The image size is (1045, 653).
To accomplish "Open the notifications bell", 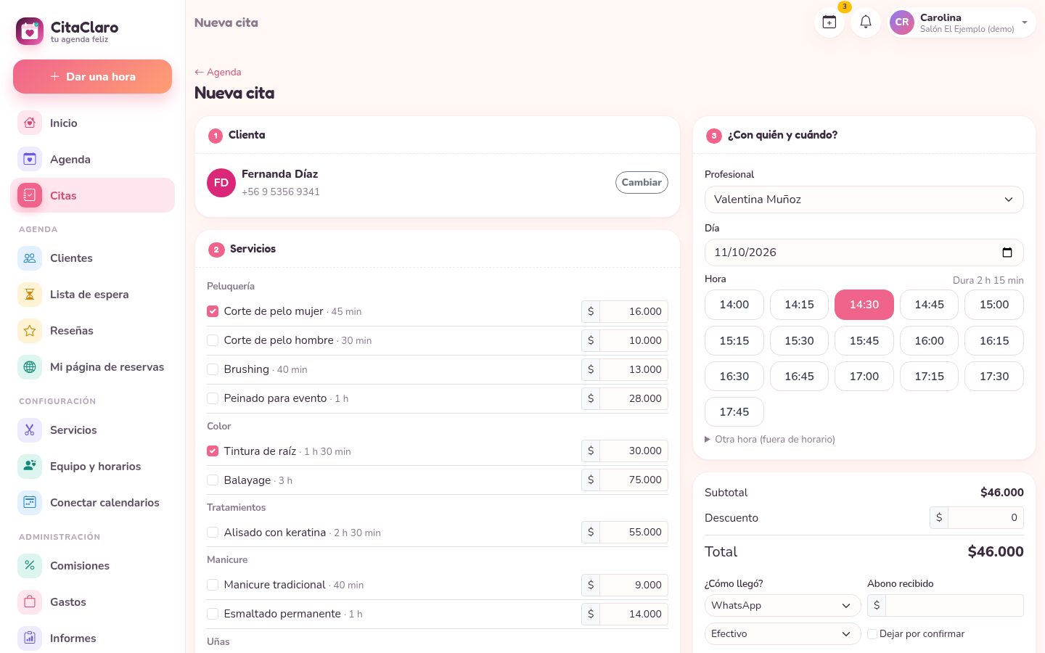I will click(x=866, y=22).
